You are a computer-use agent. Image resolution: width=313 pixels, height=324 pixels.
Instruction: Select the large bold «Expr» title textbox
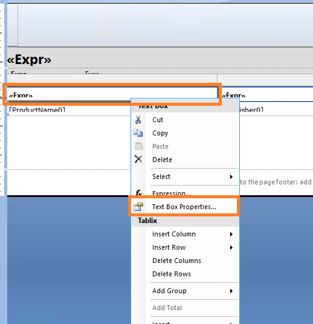[x=29, y=60]
